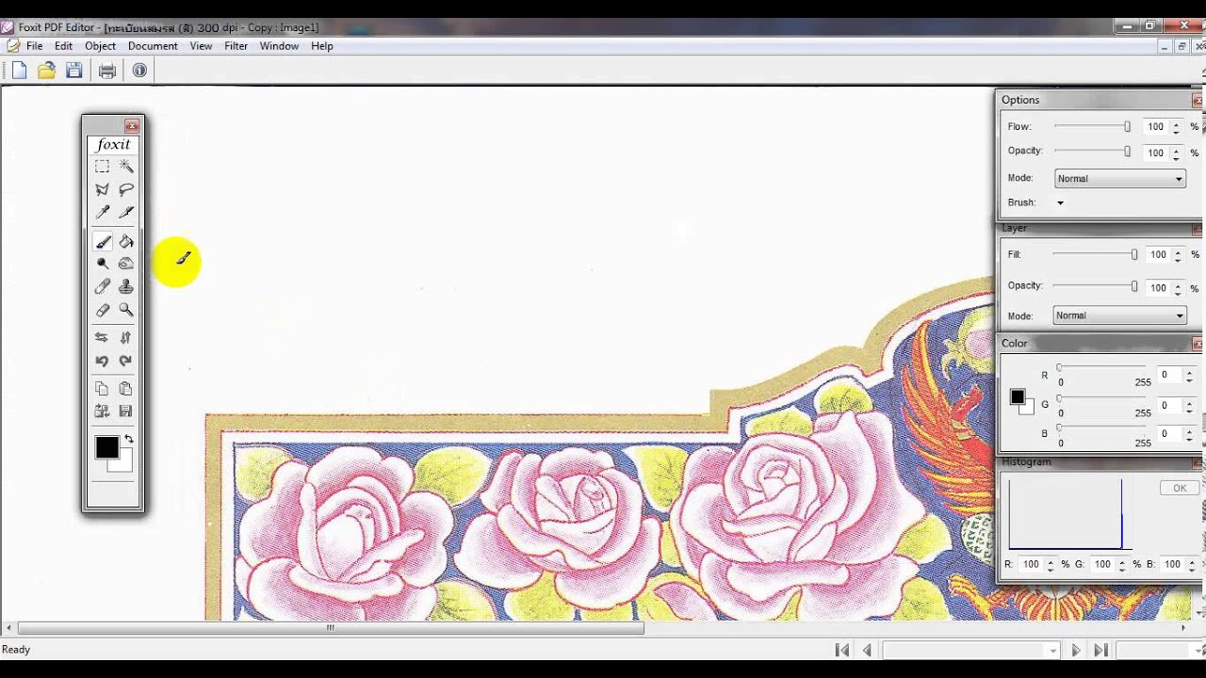This screenshot has width=1206, height=678.
Task: Open the Object menu
Action: click(x=100, y=45)
